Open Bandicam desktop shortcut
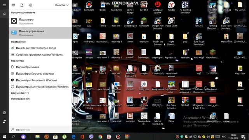This screenshot has width=249, height=140. [x=89, y=6]
